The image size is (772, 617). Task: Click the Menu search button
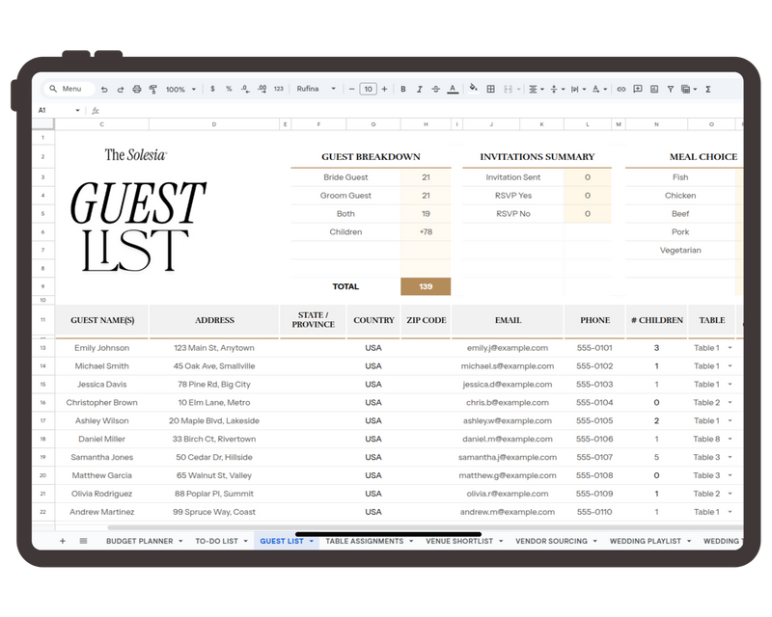68,89
